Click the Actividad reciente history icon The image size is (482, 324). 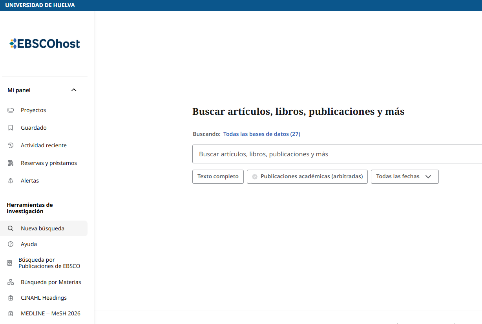pos(11,145)
